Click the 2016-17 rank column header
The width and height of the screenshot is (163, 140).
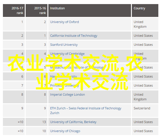click(x=14, y=10)
